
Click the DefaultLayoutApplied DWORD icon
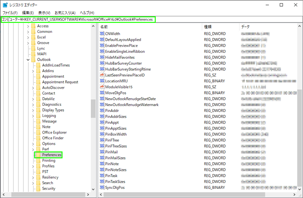click(x=102, y=40)
